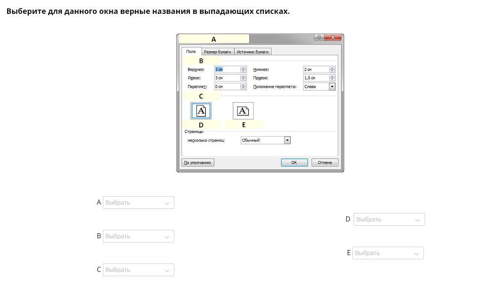The width and height of the screenshot is (499, 303).
Task: Select the portrait orientation icon
Action: coord(201,111)
